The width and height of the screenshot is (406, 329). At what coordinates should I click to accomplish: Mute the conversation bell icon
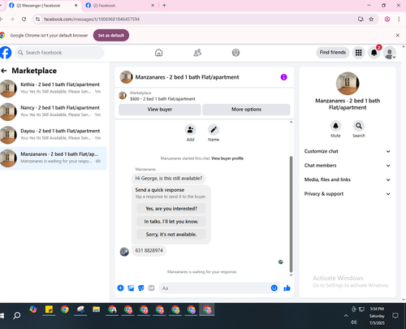(335, 126)
